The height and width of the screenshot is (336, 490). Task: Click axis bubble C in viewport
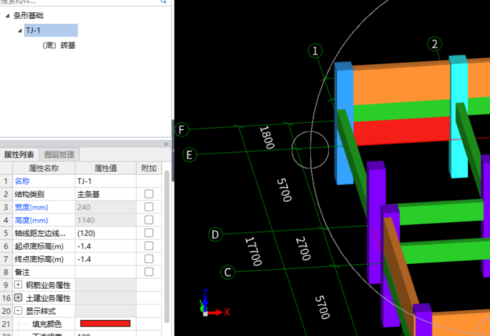point(227,272)
